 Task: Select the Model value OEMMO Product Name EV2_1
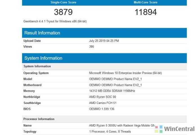(115, 79)
